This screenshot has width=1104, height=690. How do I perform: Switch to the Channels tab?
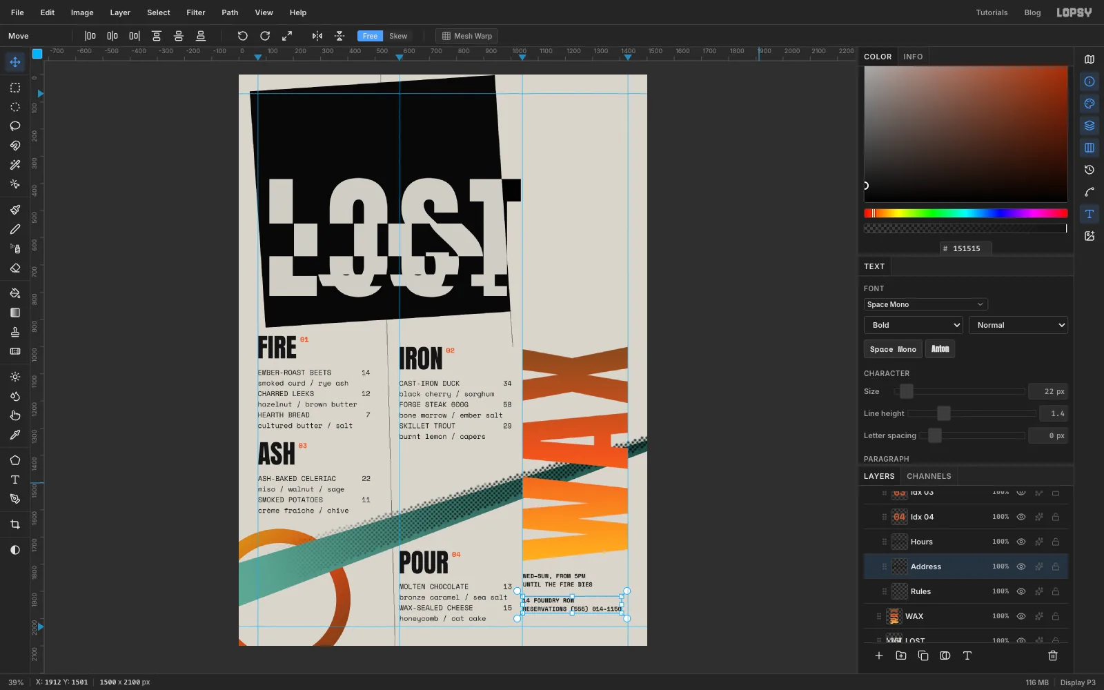[x=929, y=476]
